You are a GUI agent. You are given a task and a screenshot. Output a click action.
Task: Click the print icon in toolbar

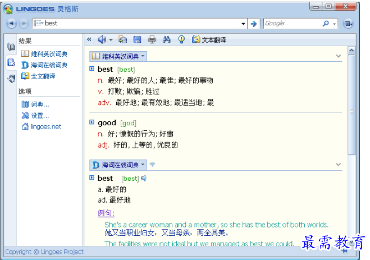pos(152,39)
